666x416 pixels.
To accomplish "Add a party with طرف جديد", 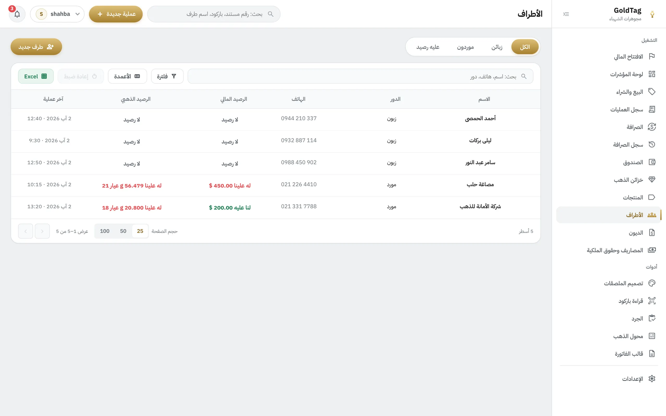I will coord(36,47).
